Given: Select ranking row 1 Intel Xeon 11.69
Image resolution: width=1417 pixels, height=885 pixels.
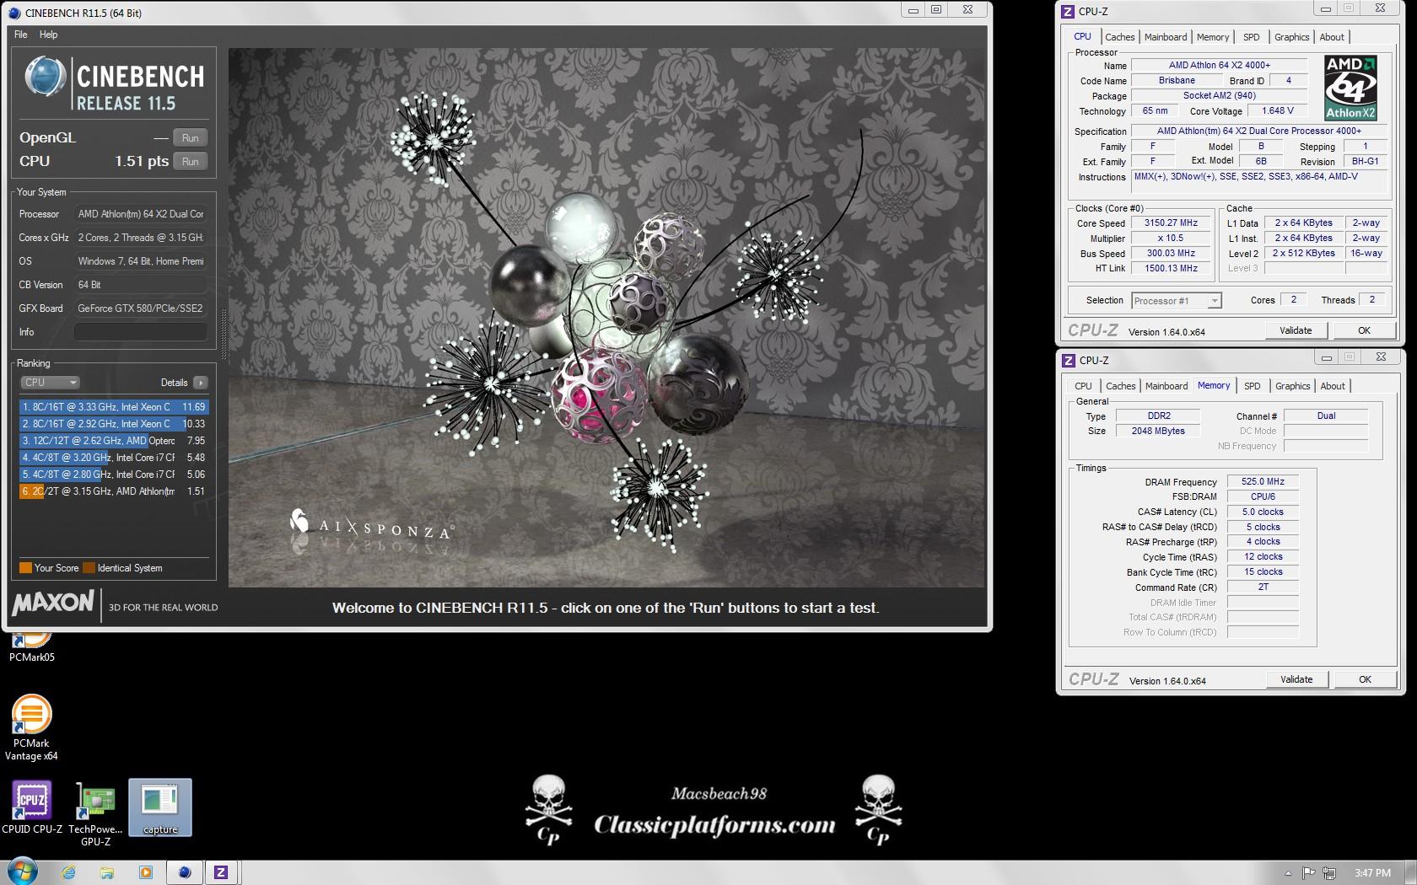Looking at the screenshot, I should (x=113, y=407).
